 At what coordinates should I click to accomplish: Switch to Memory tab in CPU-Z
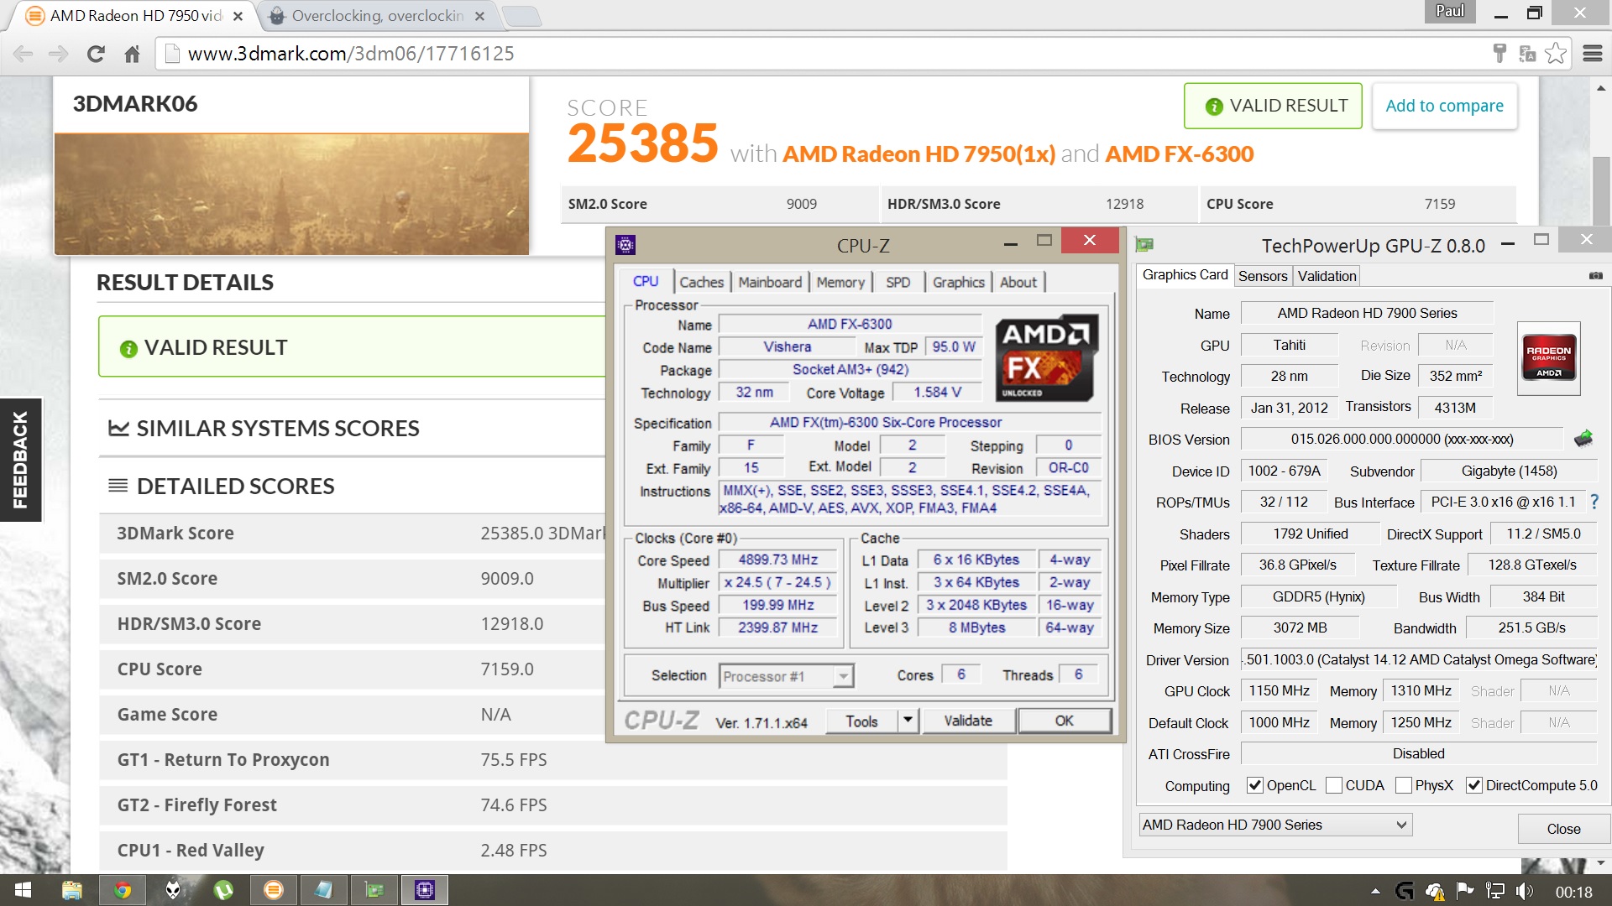[x=840, y=282]
